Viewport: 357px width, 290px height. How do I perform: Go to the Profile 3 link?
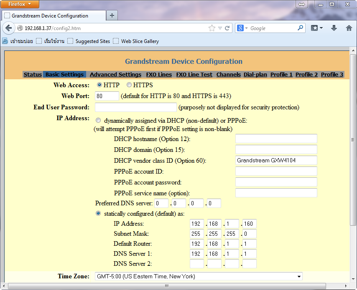pos(332,74)
